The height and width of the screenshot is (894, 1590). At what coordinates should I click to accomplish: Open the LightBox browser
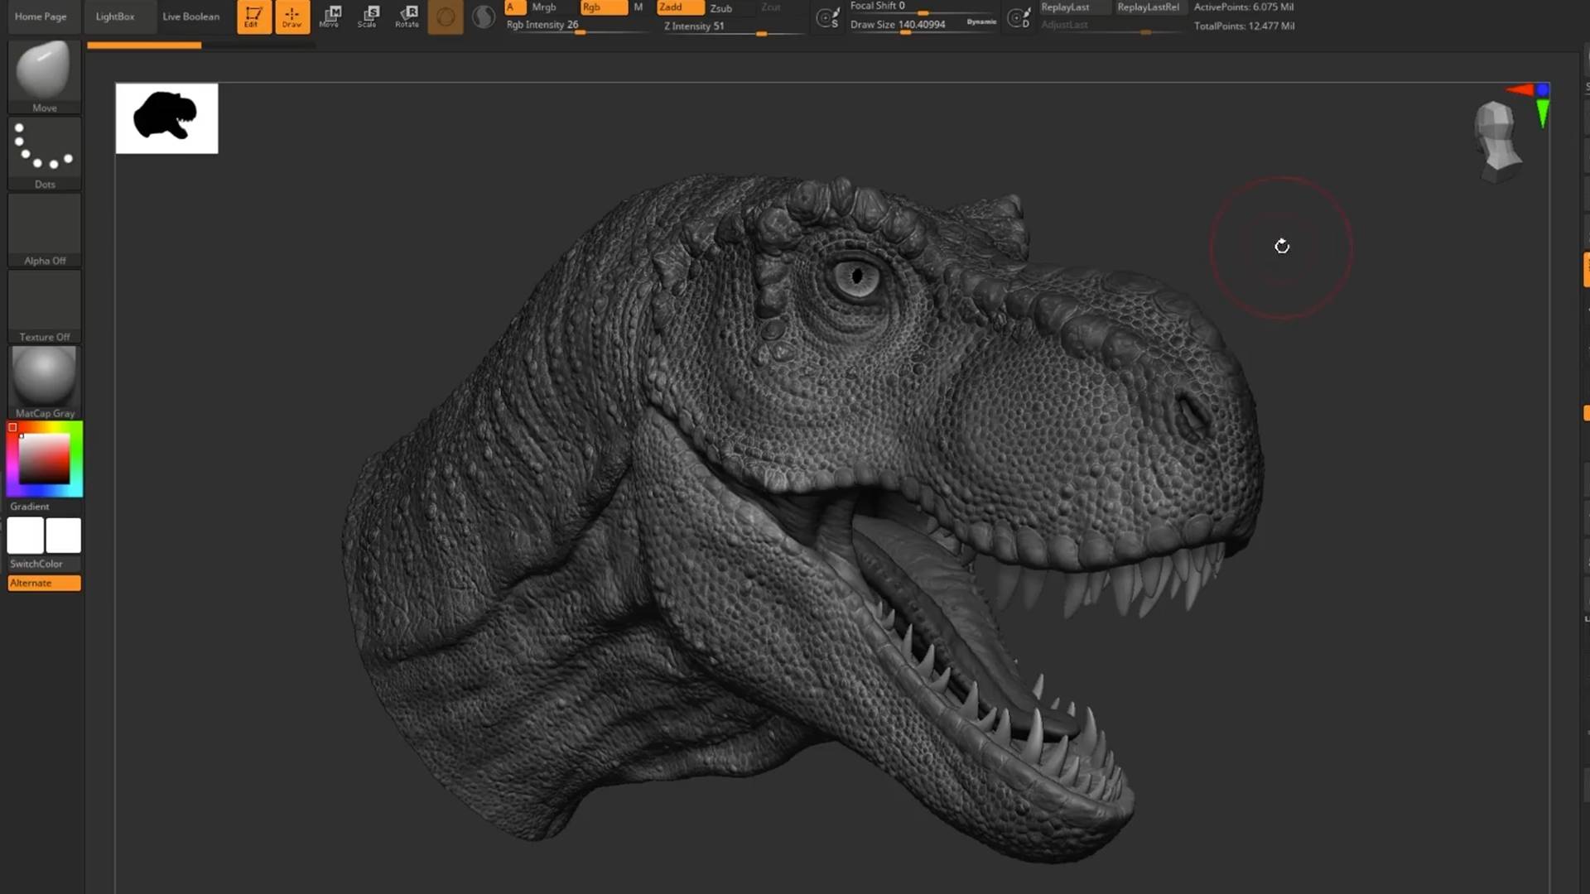tap(114, 17)
